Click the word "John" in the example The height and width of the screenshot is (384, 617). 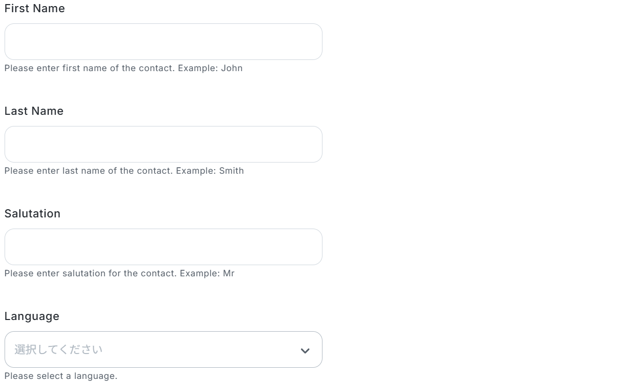point(232,68)
